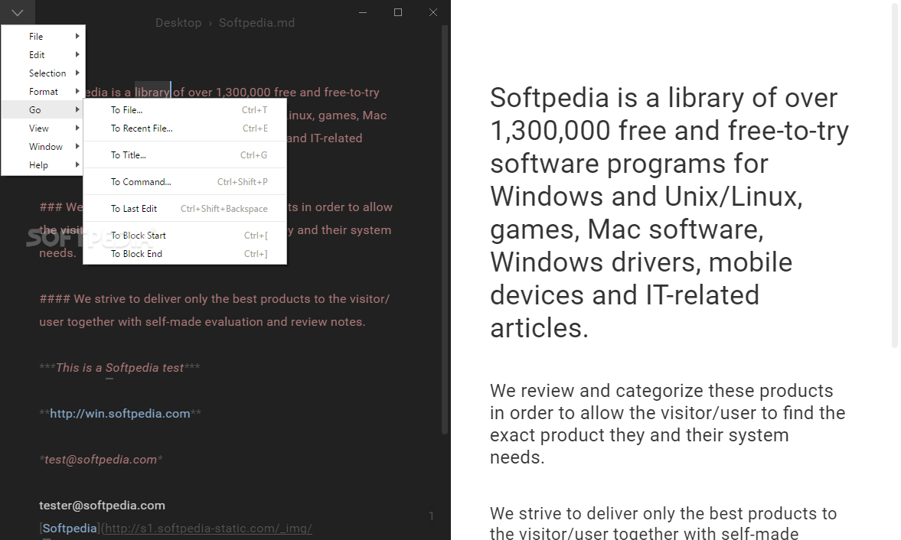Image resolution: width=901 pixels, height=540 pixels.
Task: Maximize the editor window
Action: coord(397,12)
